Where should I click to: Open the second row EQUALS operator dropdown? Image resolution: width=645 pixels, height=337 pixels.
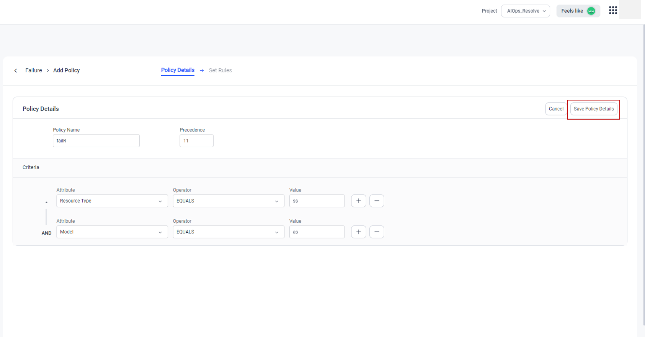[x=228, y=232]
